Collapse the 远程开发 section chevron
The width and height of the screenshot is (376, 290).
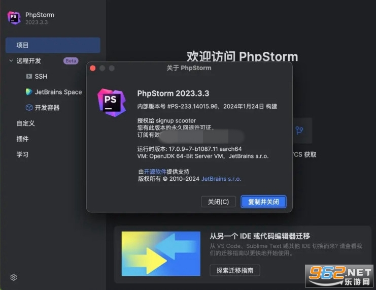click(x=11, y=60)
